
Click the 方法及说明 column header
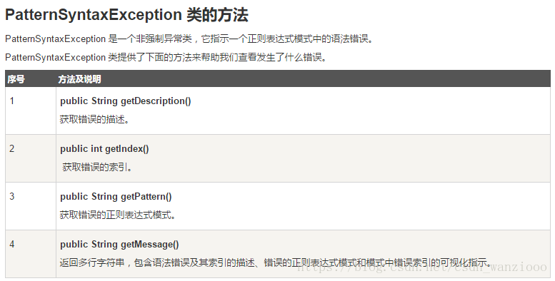pyautogui.click(x=79, y=79)
